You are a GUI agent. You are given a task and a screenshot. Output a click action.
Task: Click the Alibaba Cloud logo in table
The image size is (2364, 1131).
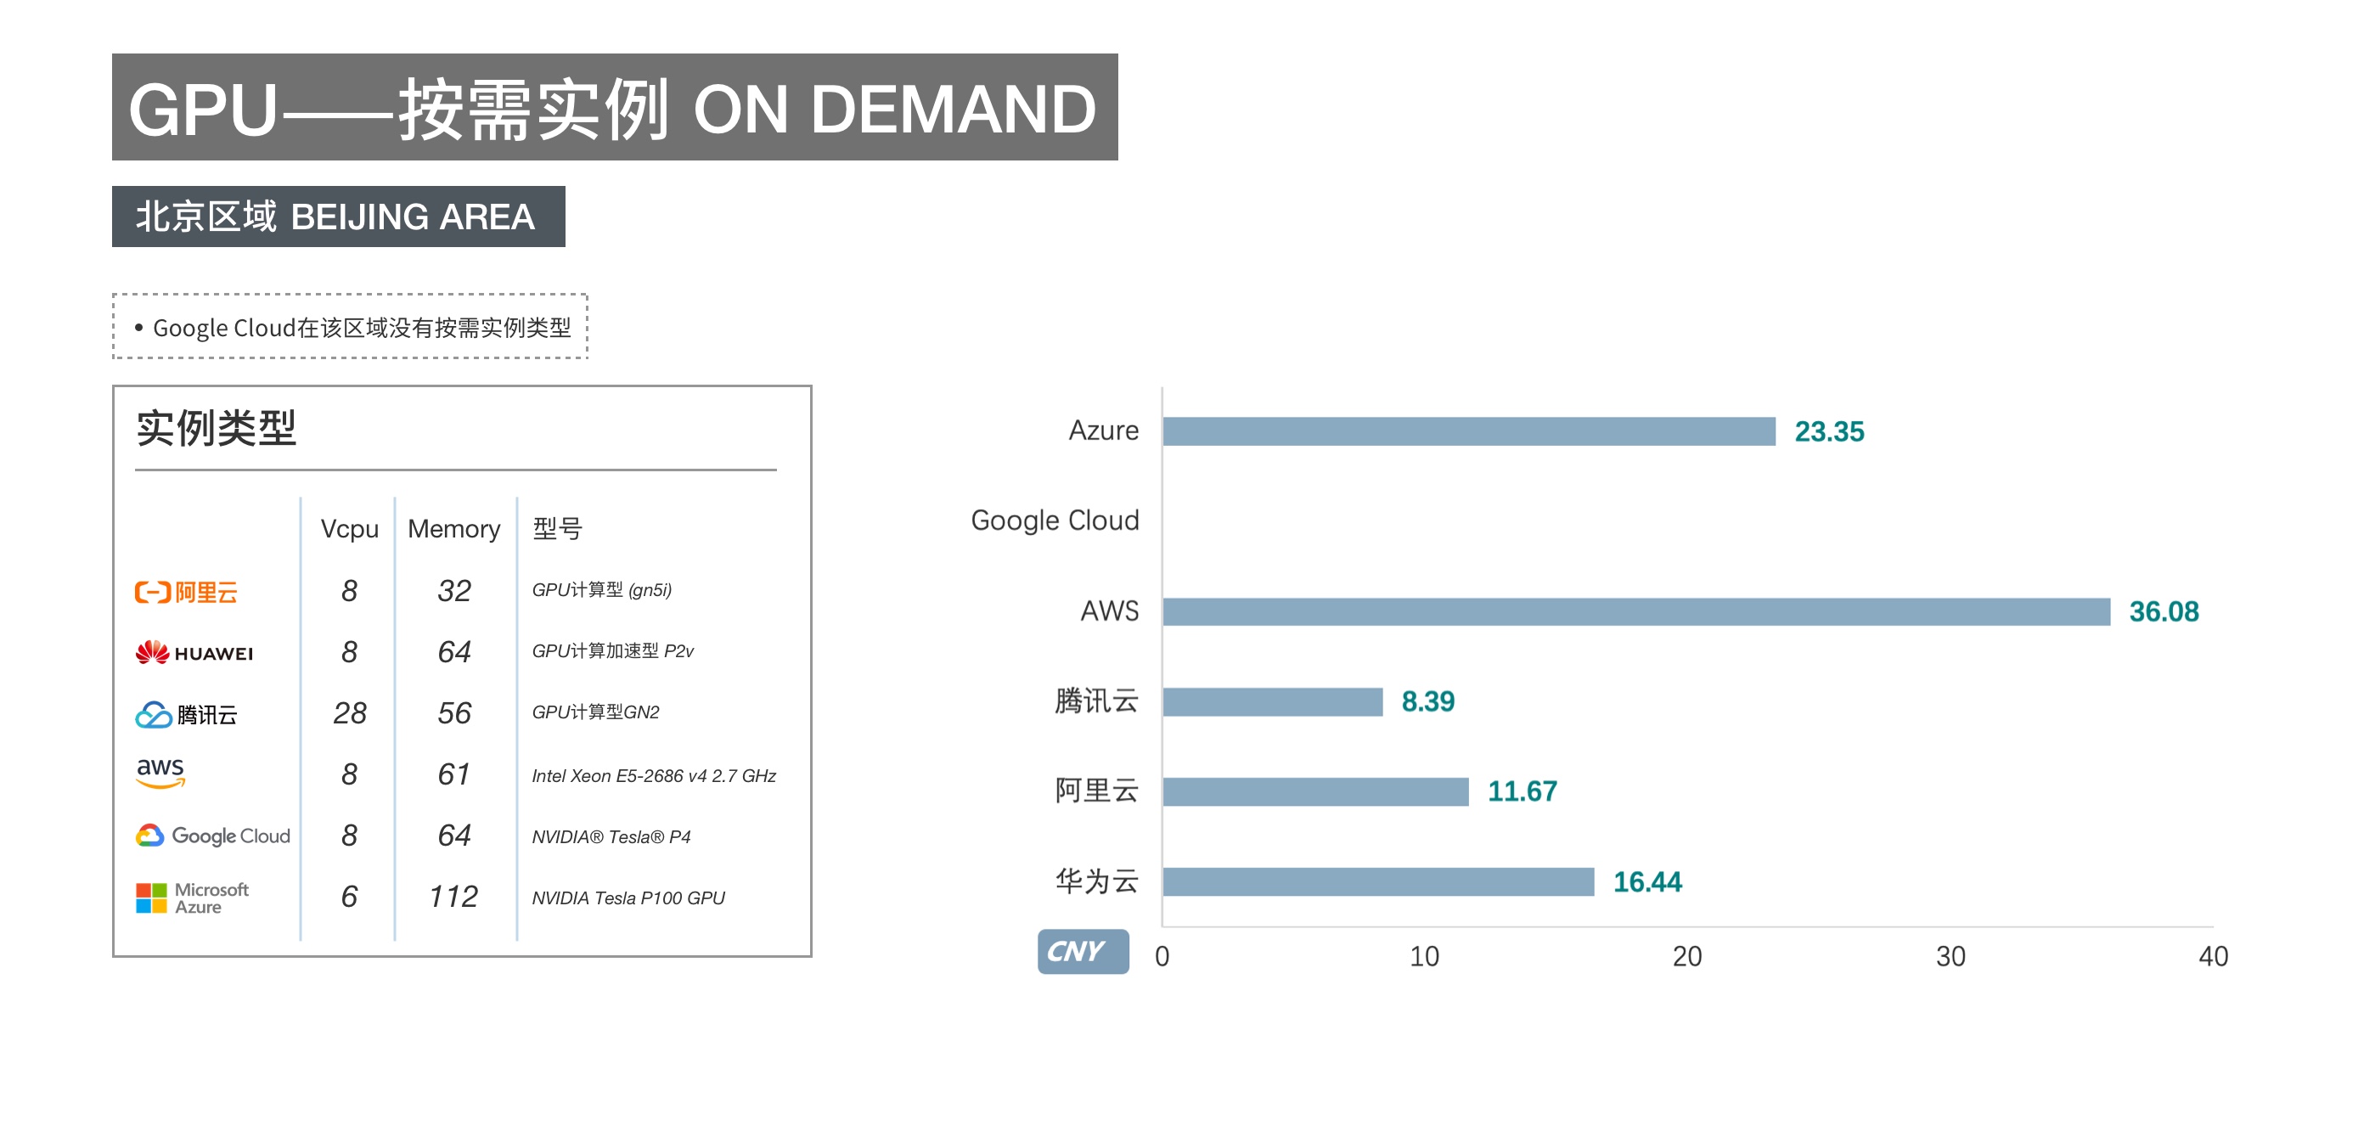click(x=186, y=592)
